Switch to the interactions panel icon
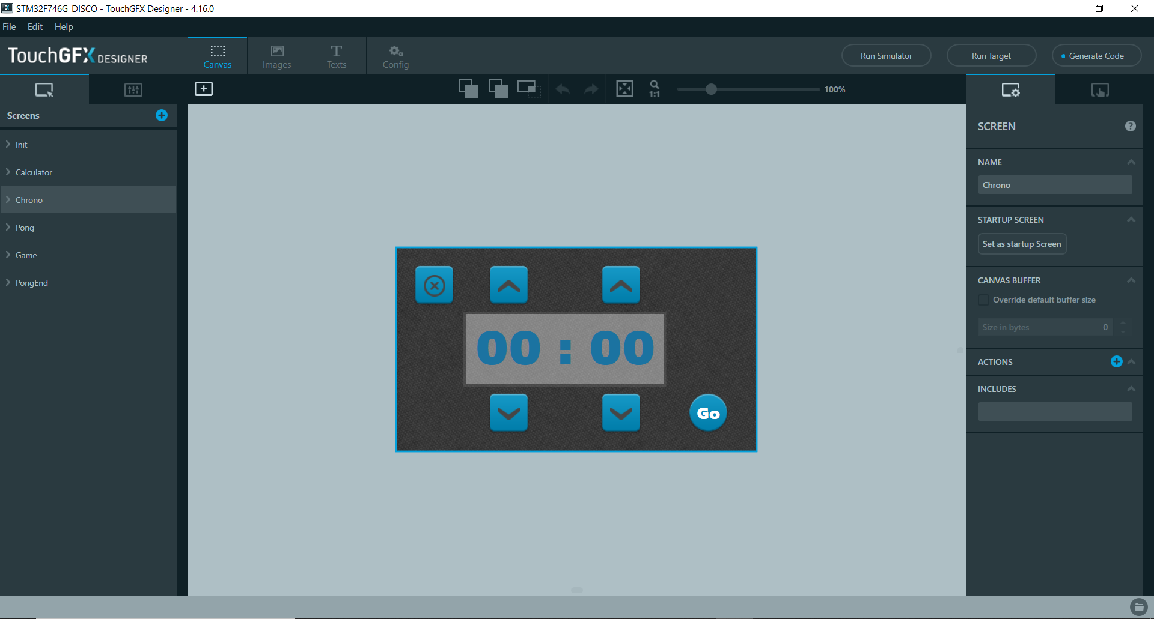 [1099, 90]
